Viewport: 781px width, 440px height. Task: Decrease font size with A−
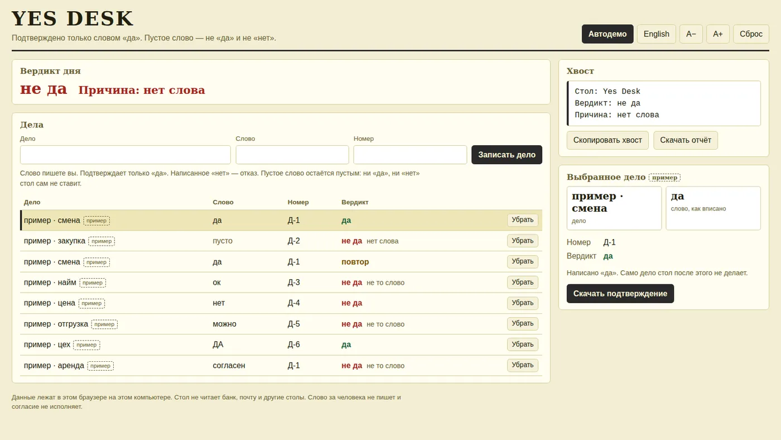pyautogui.click(x=691, y=34)
